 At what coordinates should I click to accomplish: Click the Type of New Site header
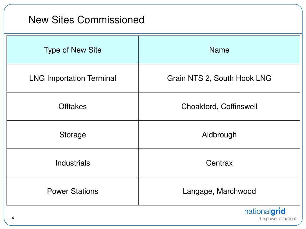pos(73,50)
